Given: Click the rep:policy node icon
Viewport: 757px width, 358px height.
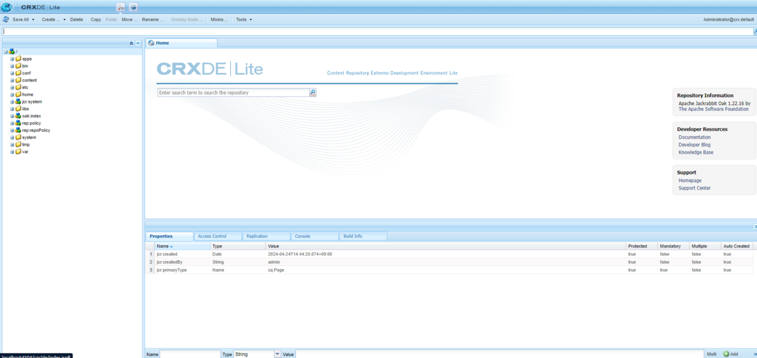Looking at the screenshot, I should [x=18, y=123].
